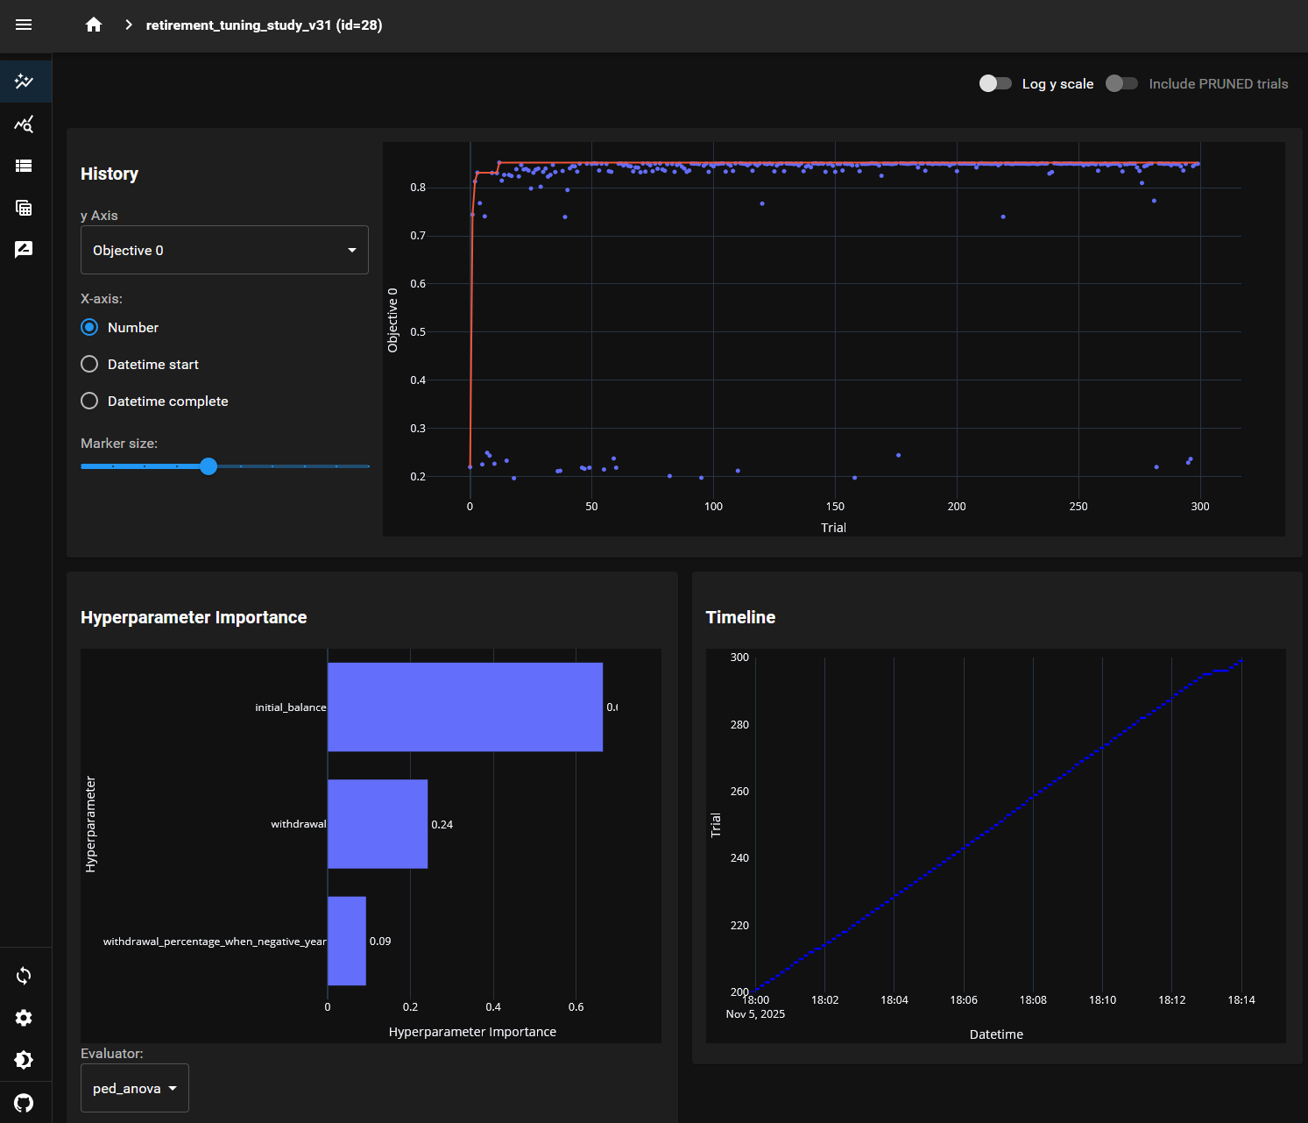
Task: Select the Datetime complete radio option
Action: point(89,401)
